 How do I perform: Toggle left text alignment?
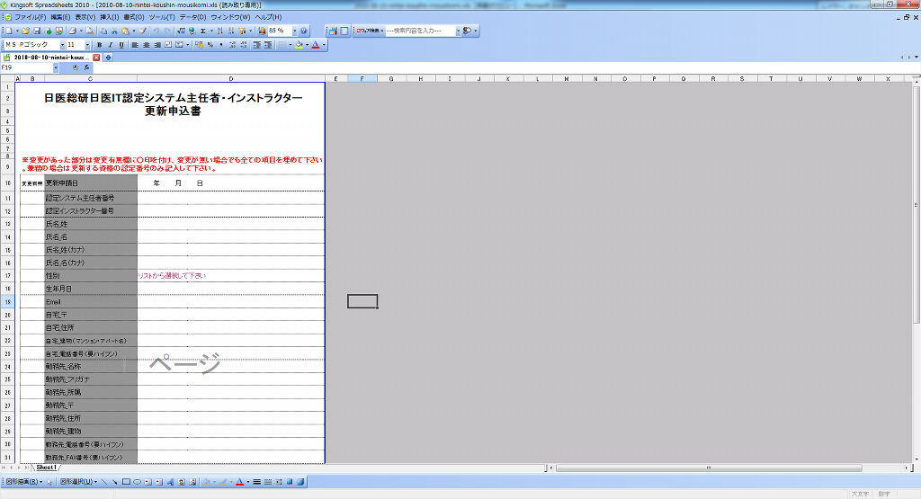coord(135,45)
